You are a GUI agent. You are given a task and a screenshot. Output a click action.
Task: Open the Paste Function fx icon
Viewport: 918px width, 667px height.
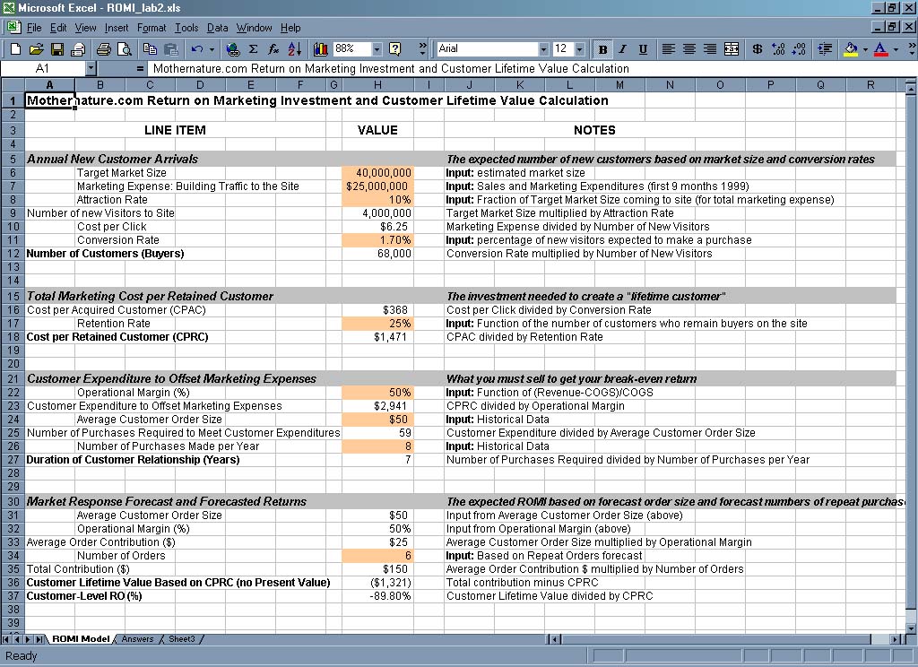[x=274, y=49]
